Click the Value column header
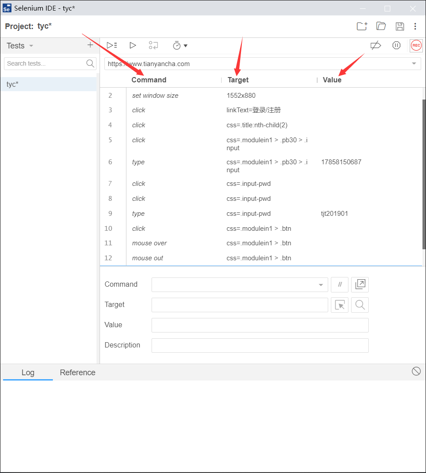Viewport: 426px width, 473px height. coord(332,80)
